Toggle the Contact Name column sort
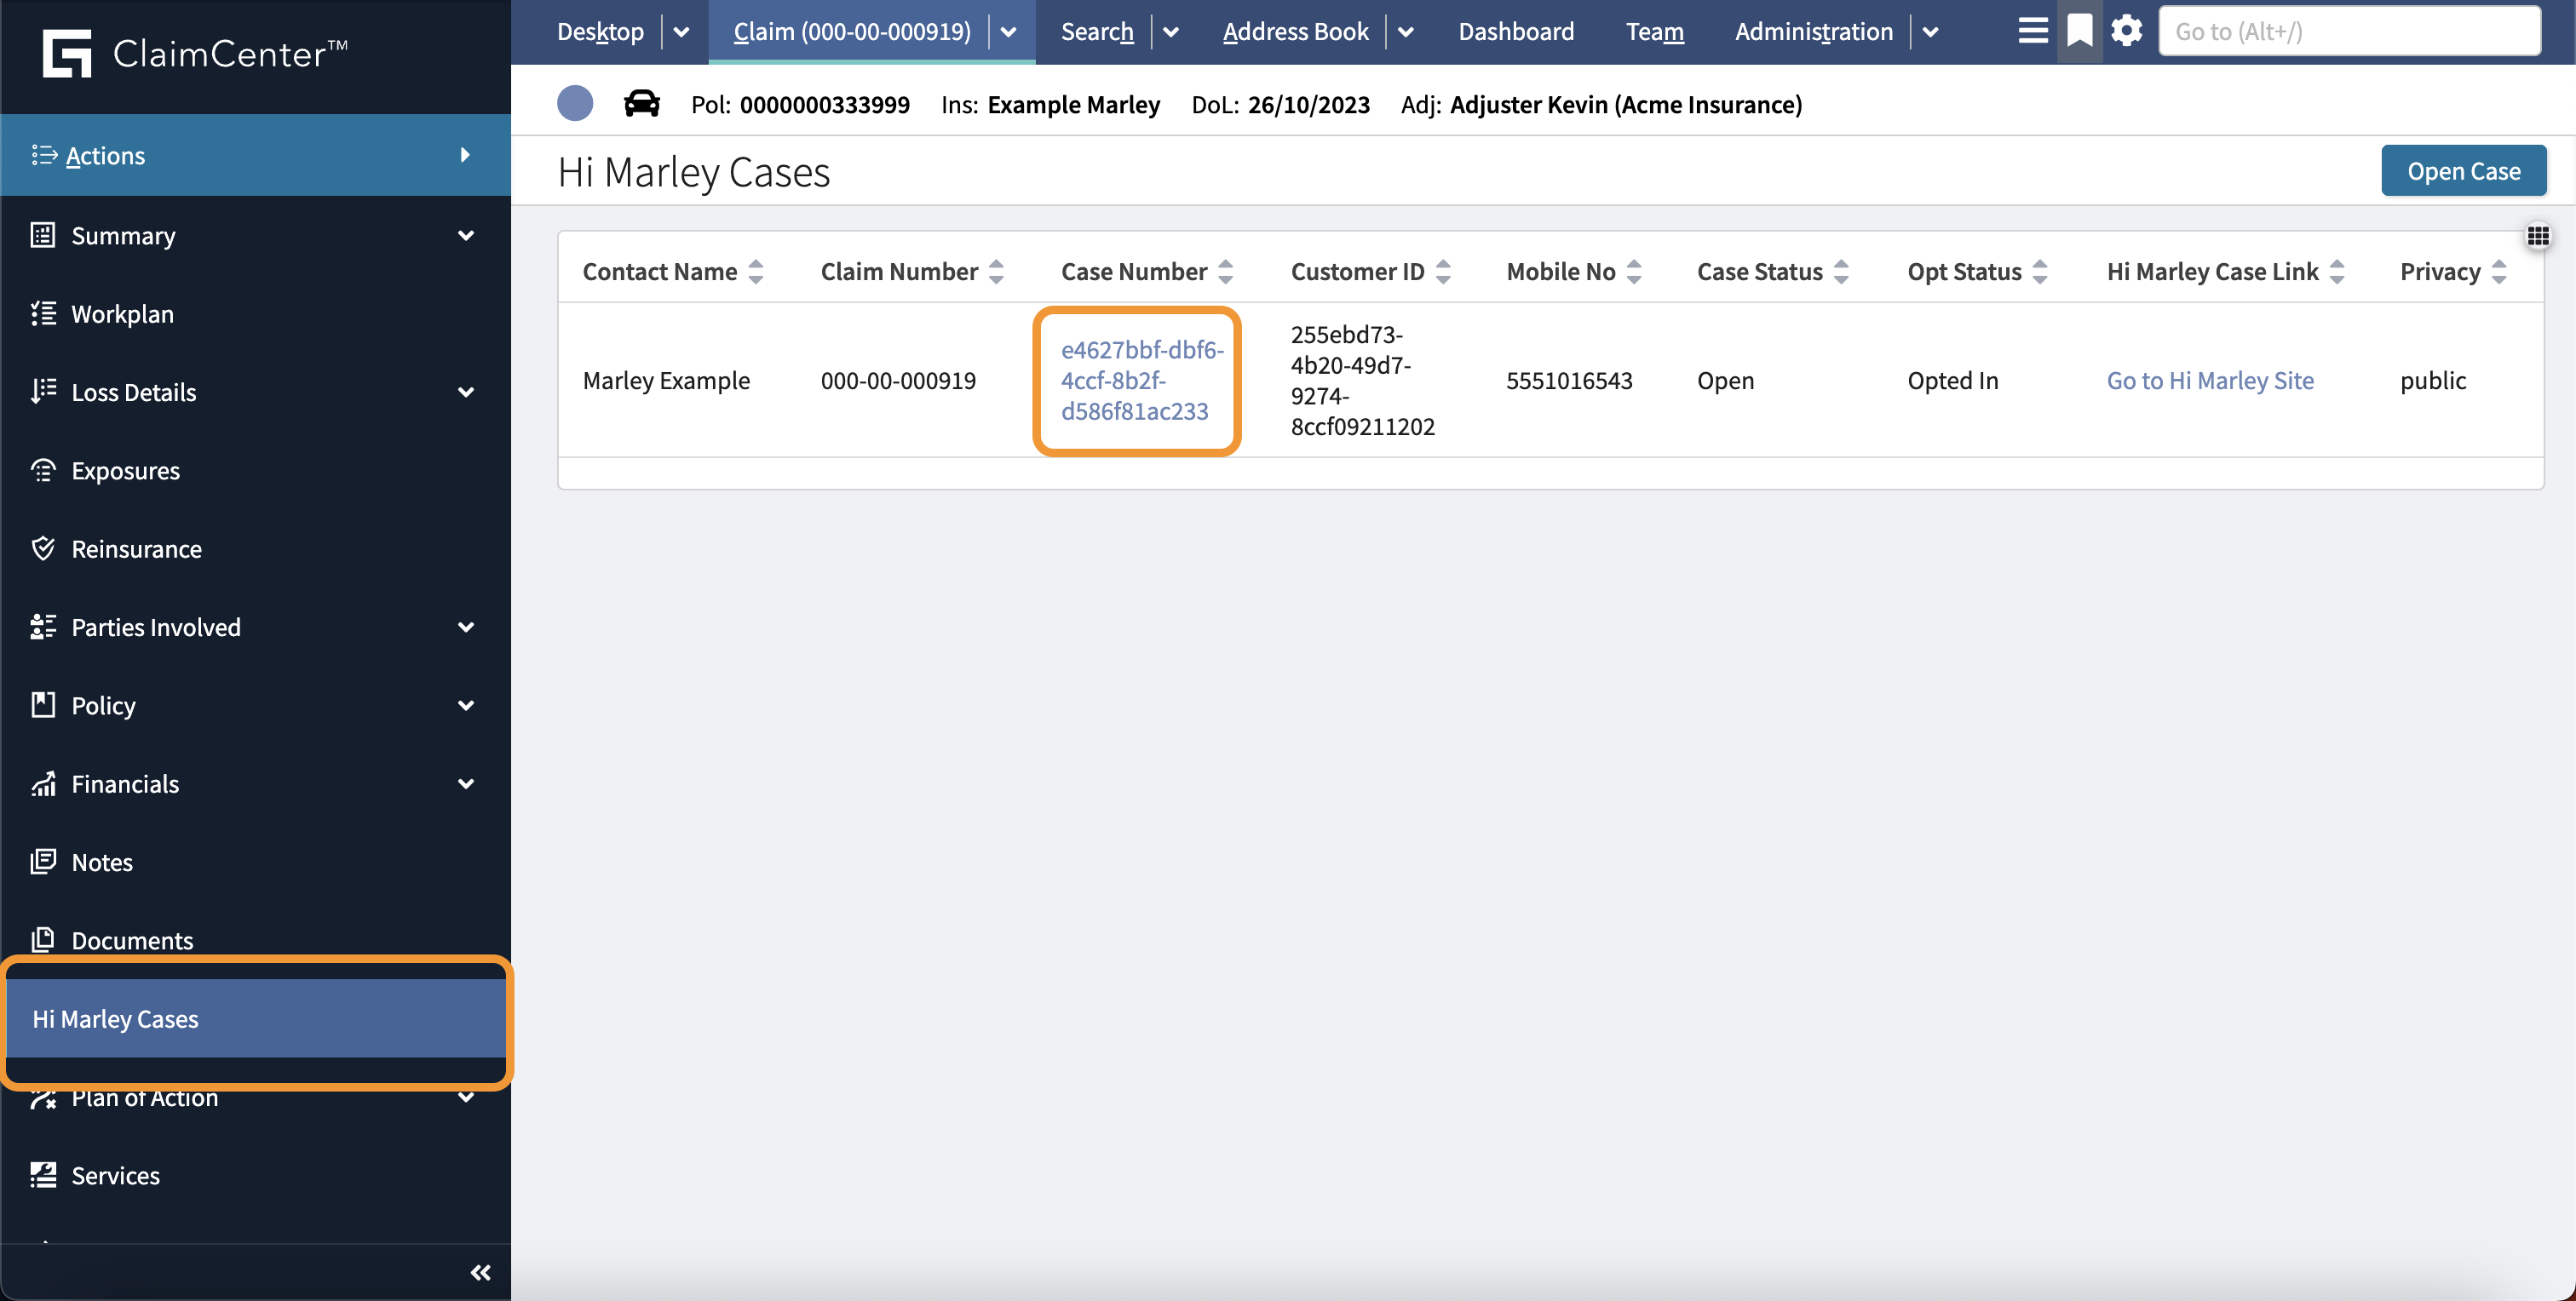Screen dimensions: 2576x1301 click(756, 271)
